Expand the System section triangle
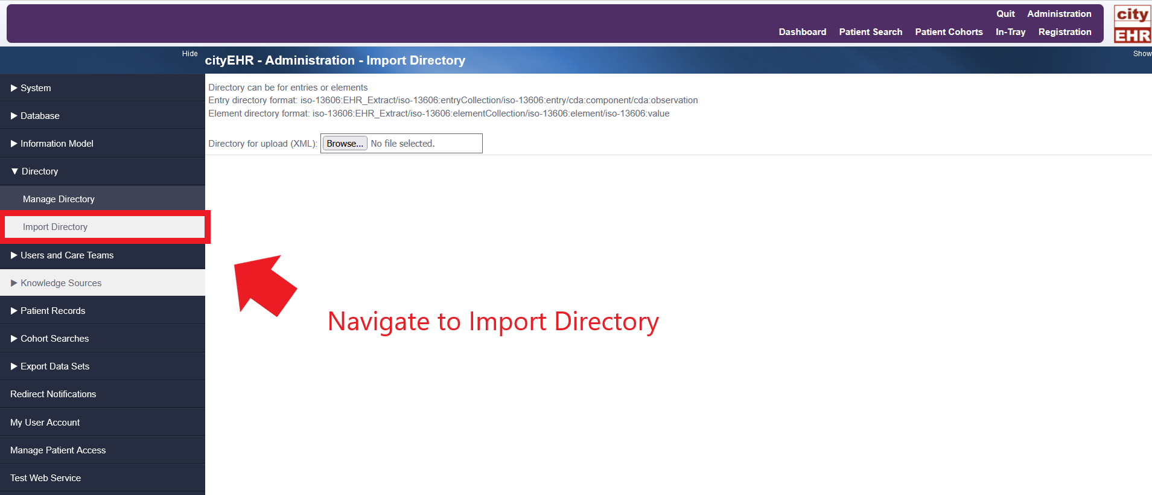The image size is (1152, 495). point(14,88)
